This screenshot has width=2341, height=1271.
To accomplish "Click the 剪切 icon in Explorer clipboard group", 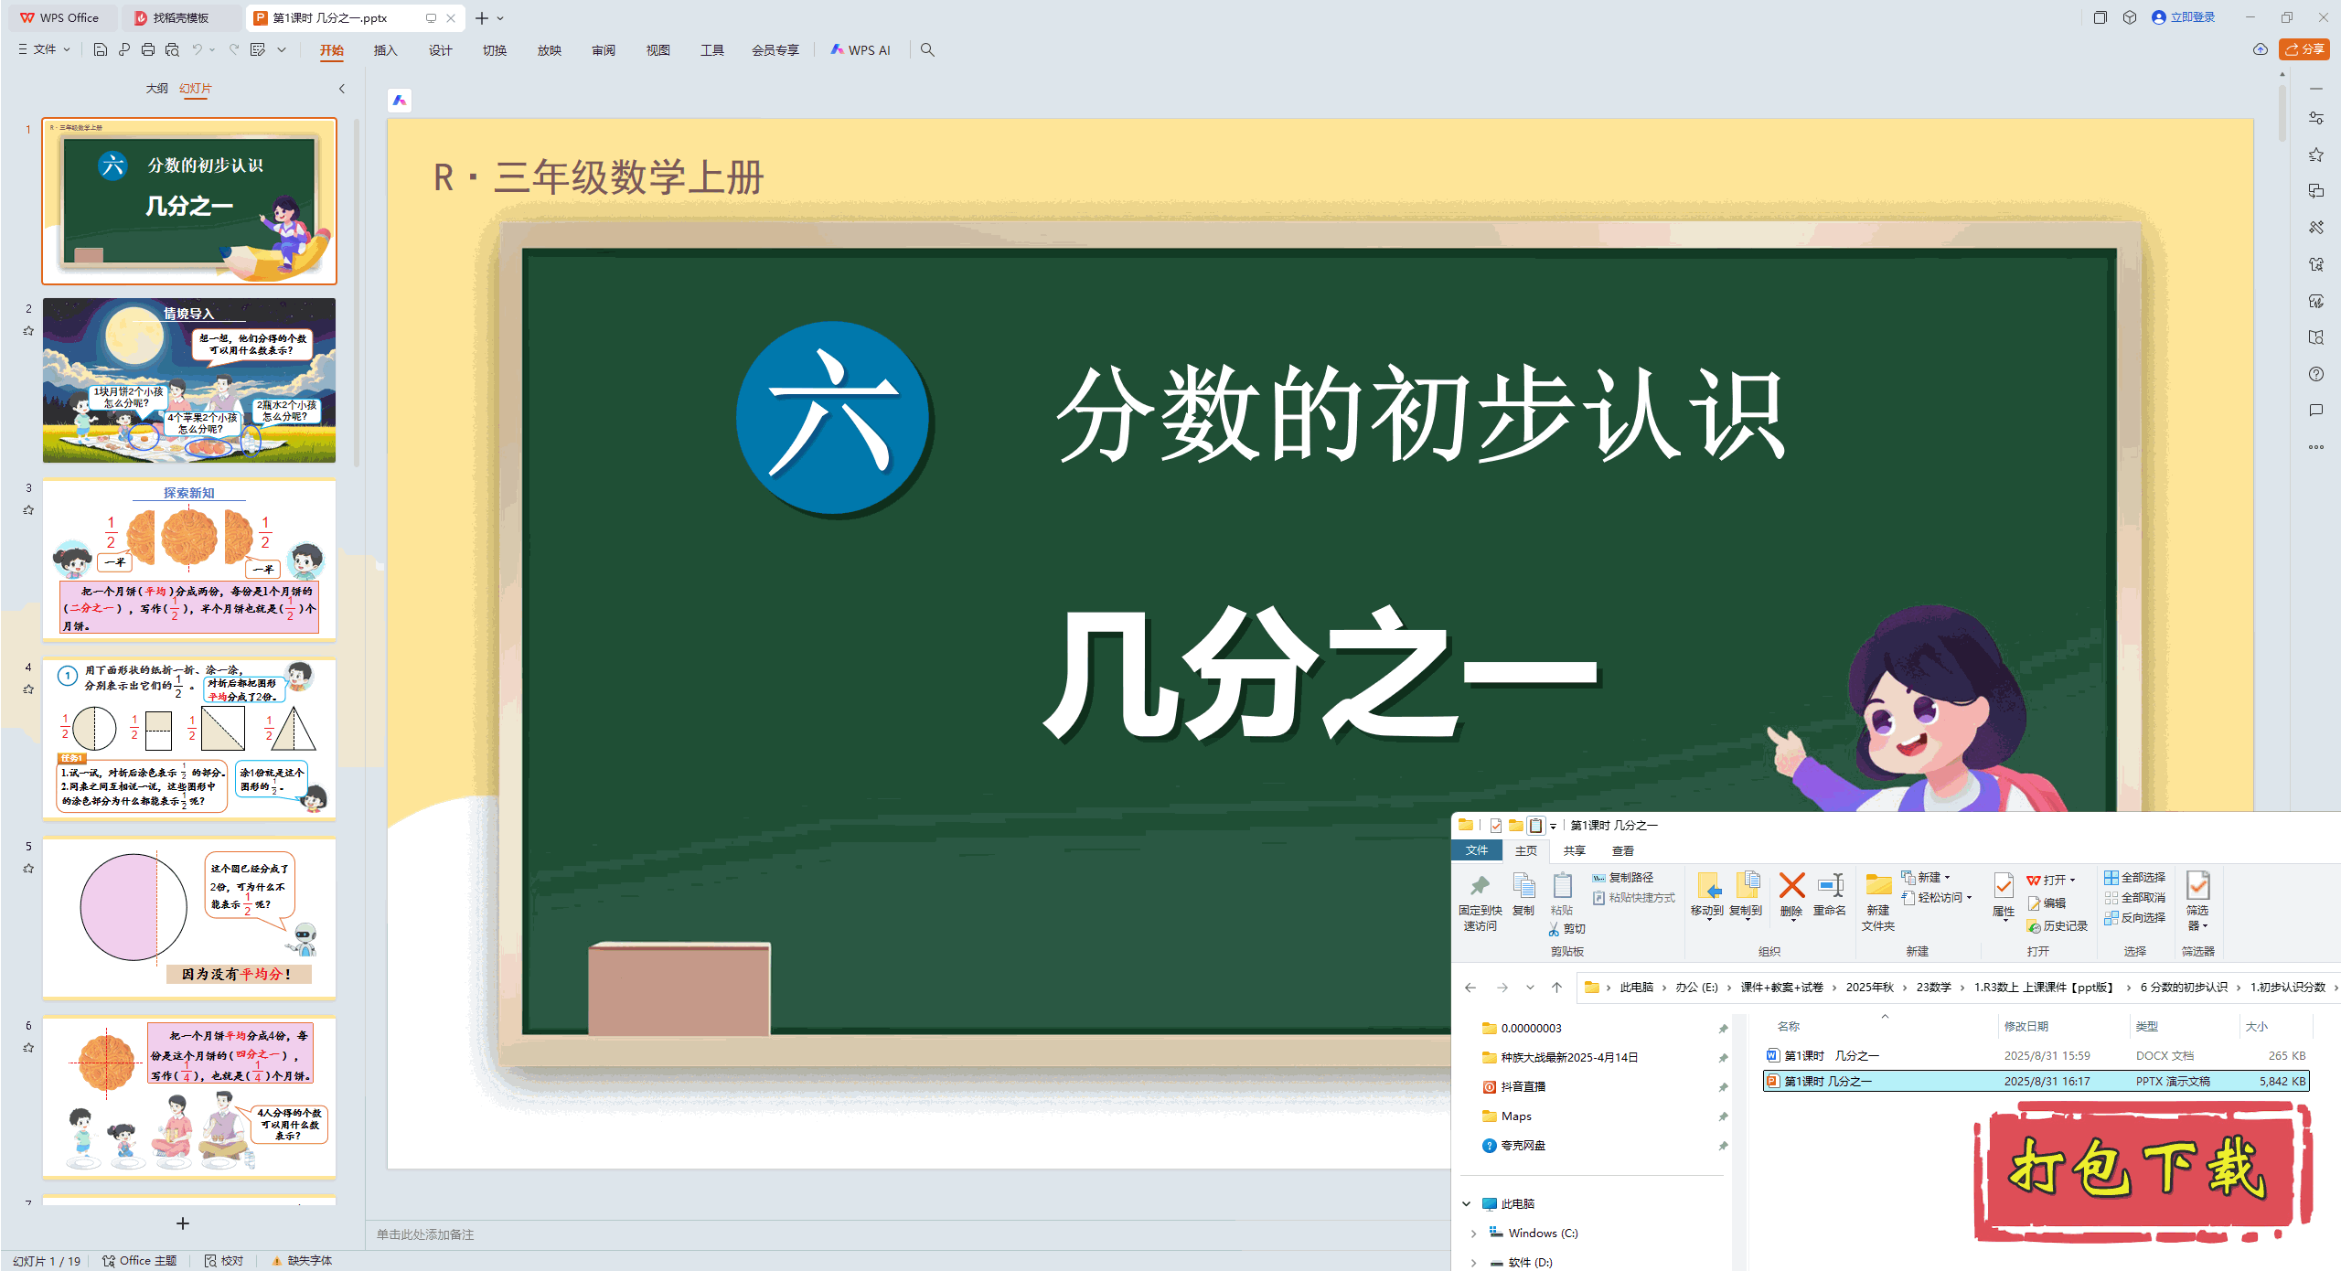I will [1566, 928].
